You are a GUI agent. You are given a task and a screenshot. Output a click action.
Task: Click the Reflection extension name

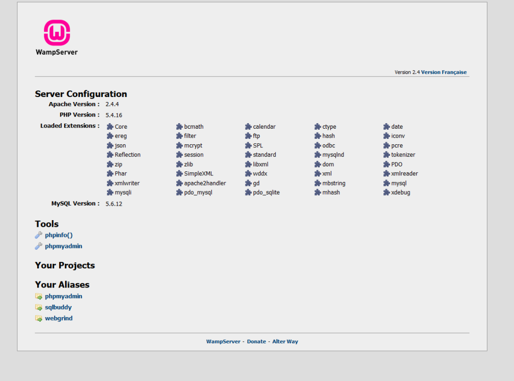(127, 155)
